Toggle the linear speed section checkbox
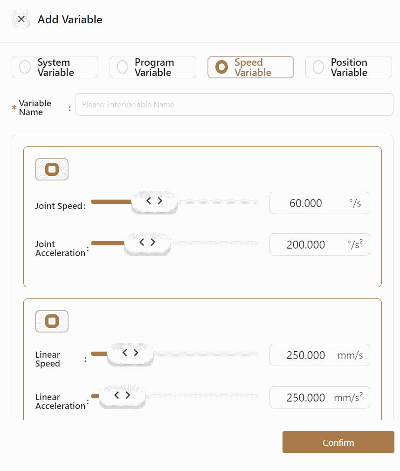 pos(52,321)
